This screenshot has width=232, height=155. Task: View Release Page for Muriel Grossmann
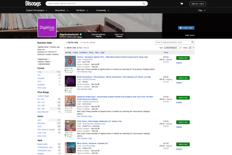tap(84, 89)
